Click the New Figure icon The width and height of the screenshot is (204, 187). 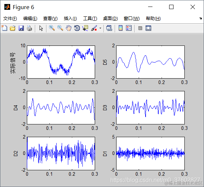pos(4,28)
